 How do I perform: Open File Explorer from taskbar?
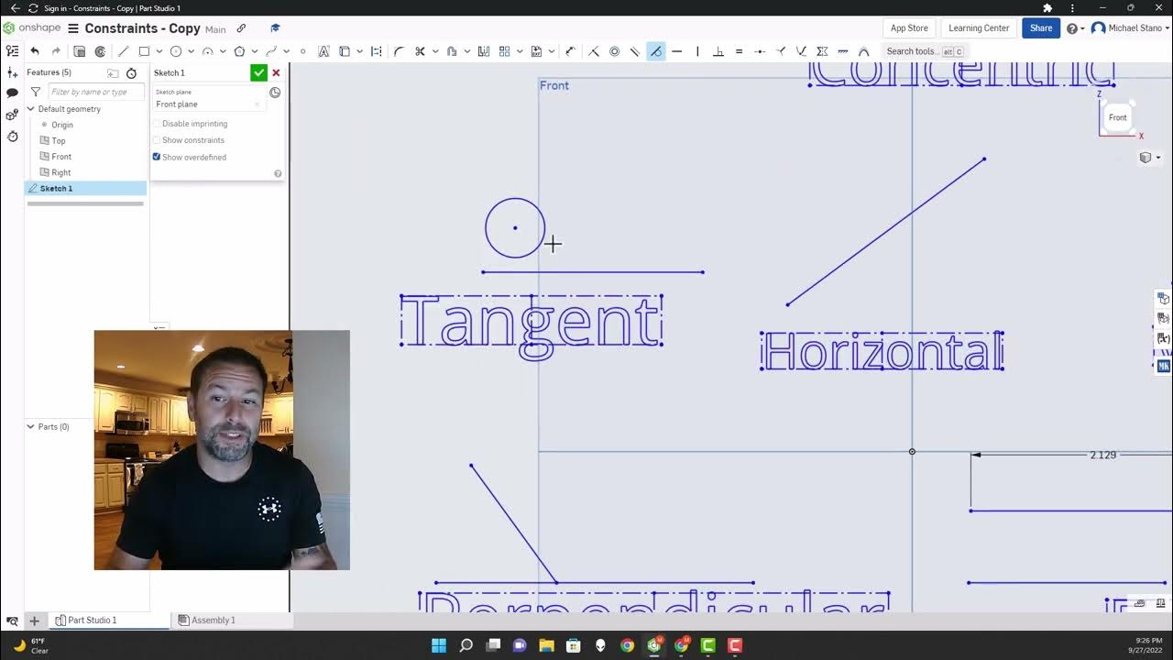(x=546, y=645)
